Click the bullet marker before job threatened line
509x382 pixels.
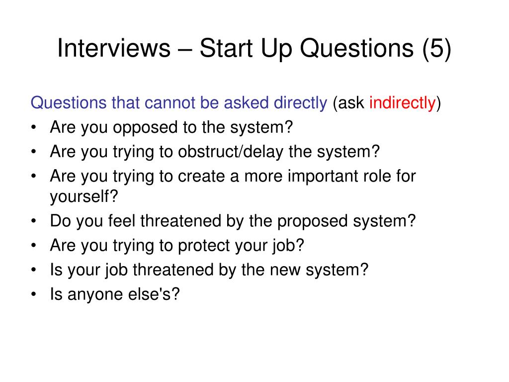(x=33, y=270)
